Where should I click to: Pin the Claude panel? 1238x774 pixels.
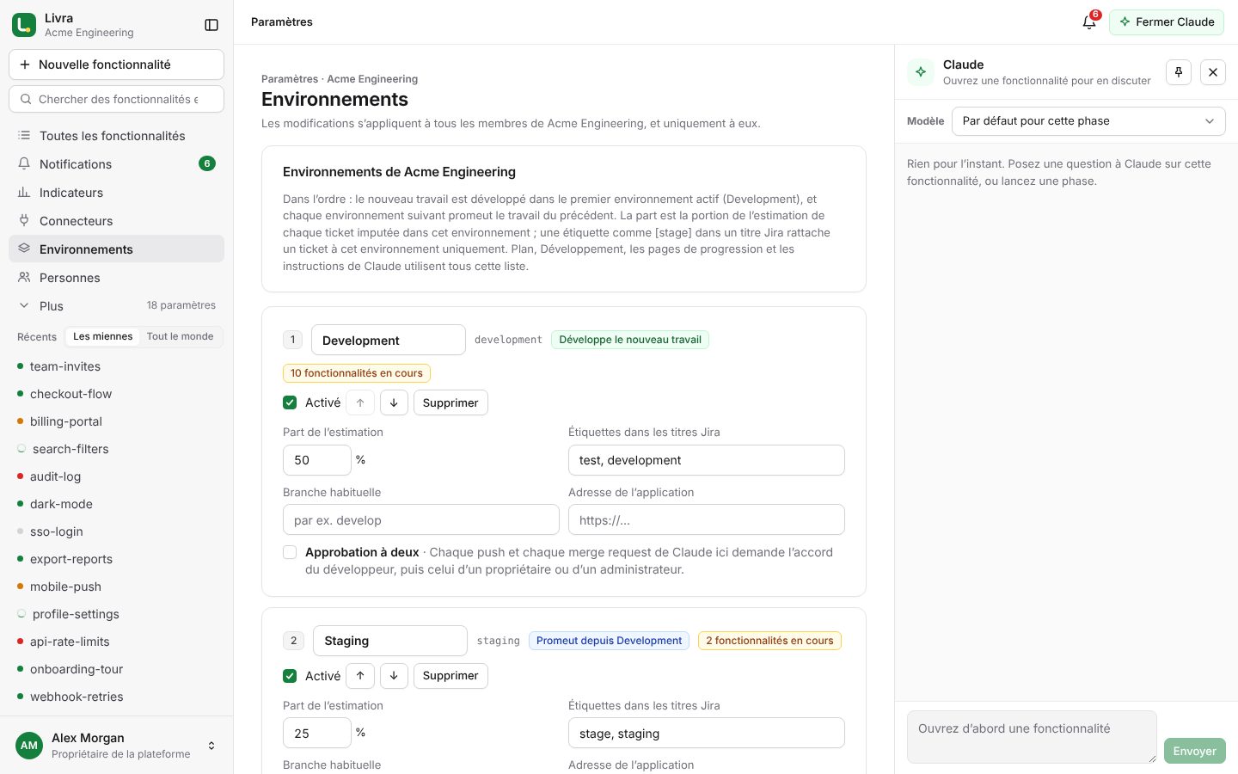tap(1179, 72)
